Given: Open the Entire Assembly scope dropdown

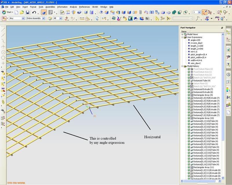Looking at the screenshot, I should coord(43,18).
